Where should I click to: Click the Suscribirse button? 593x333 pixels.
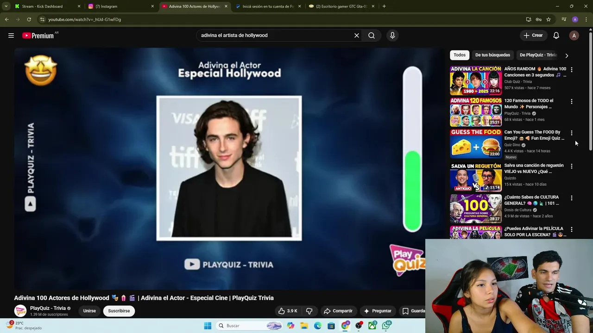pos(119,311)
